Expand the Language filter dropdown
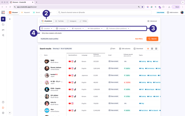Image resolution: width=185 pixels, height=116 pixels. 62,28
